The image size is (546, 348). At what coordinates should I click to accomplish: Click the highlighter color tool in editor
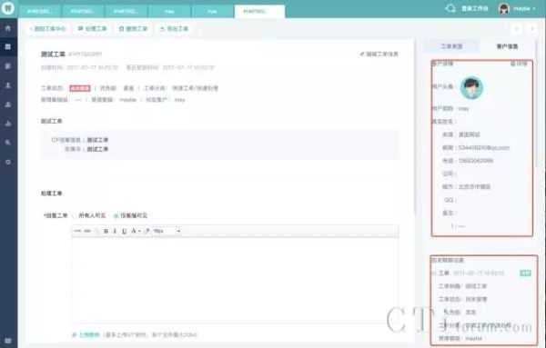point(147,231)
